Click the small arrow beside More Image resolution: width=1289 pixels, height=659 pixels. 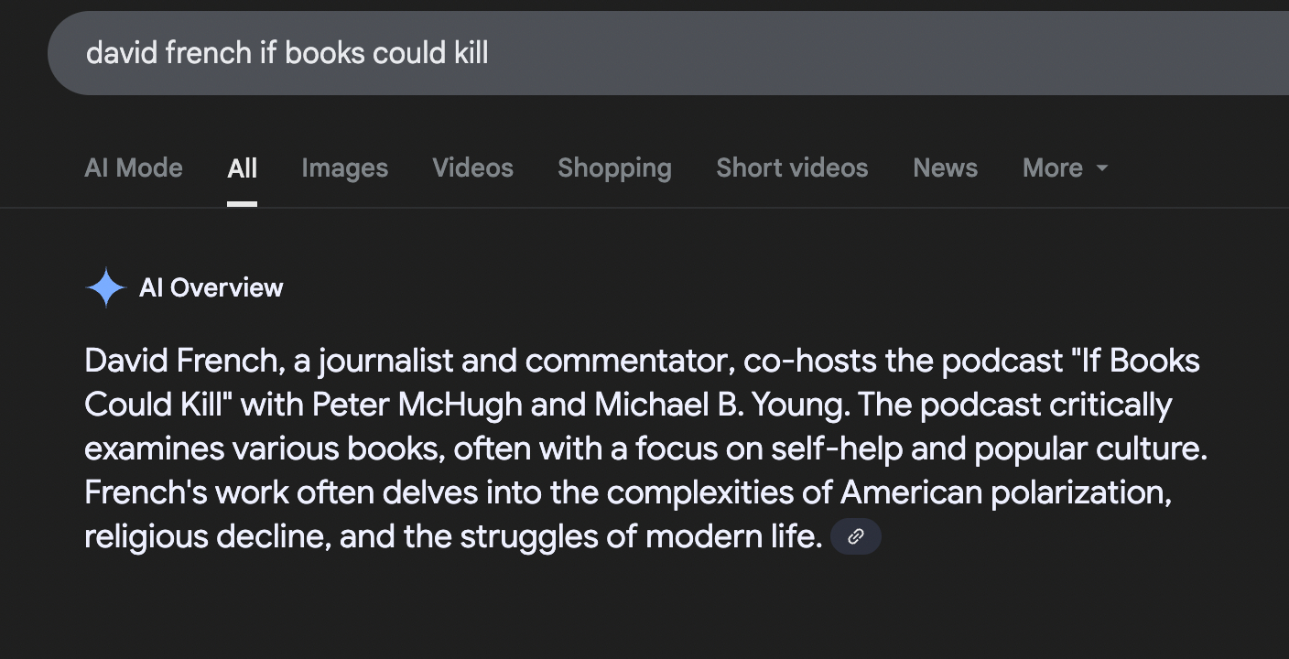1102,168
